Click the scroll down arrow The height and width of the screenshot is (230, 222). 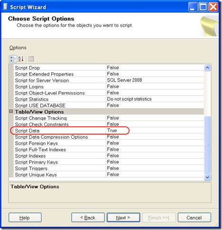(x=207, y=177)
